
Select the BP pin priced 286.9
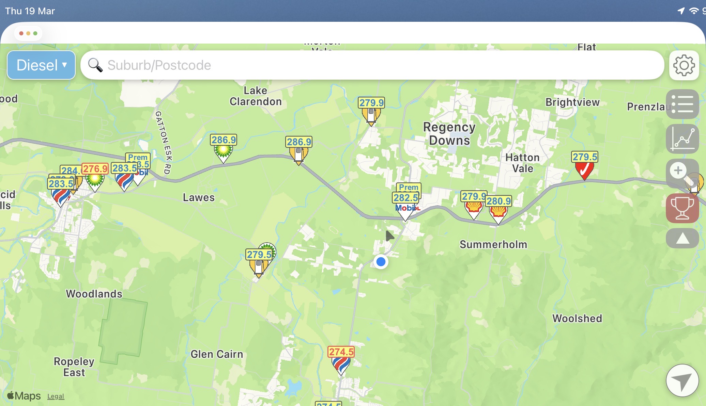[224, 149]
